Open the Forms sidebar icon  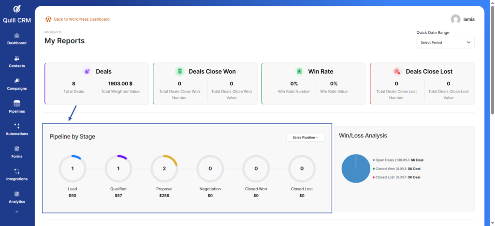(x=17, y=149)
